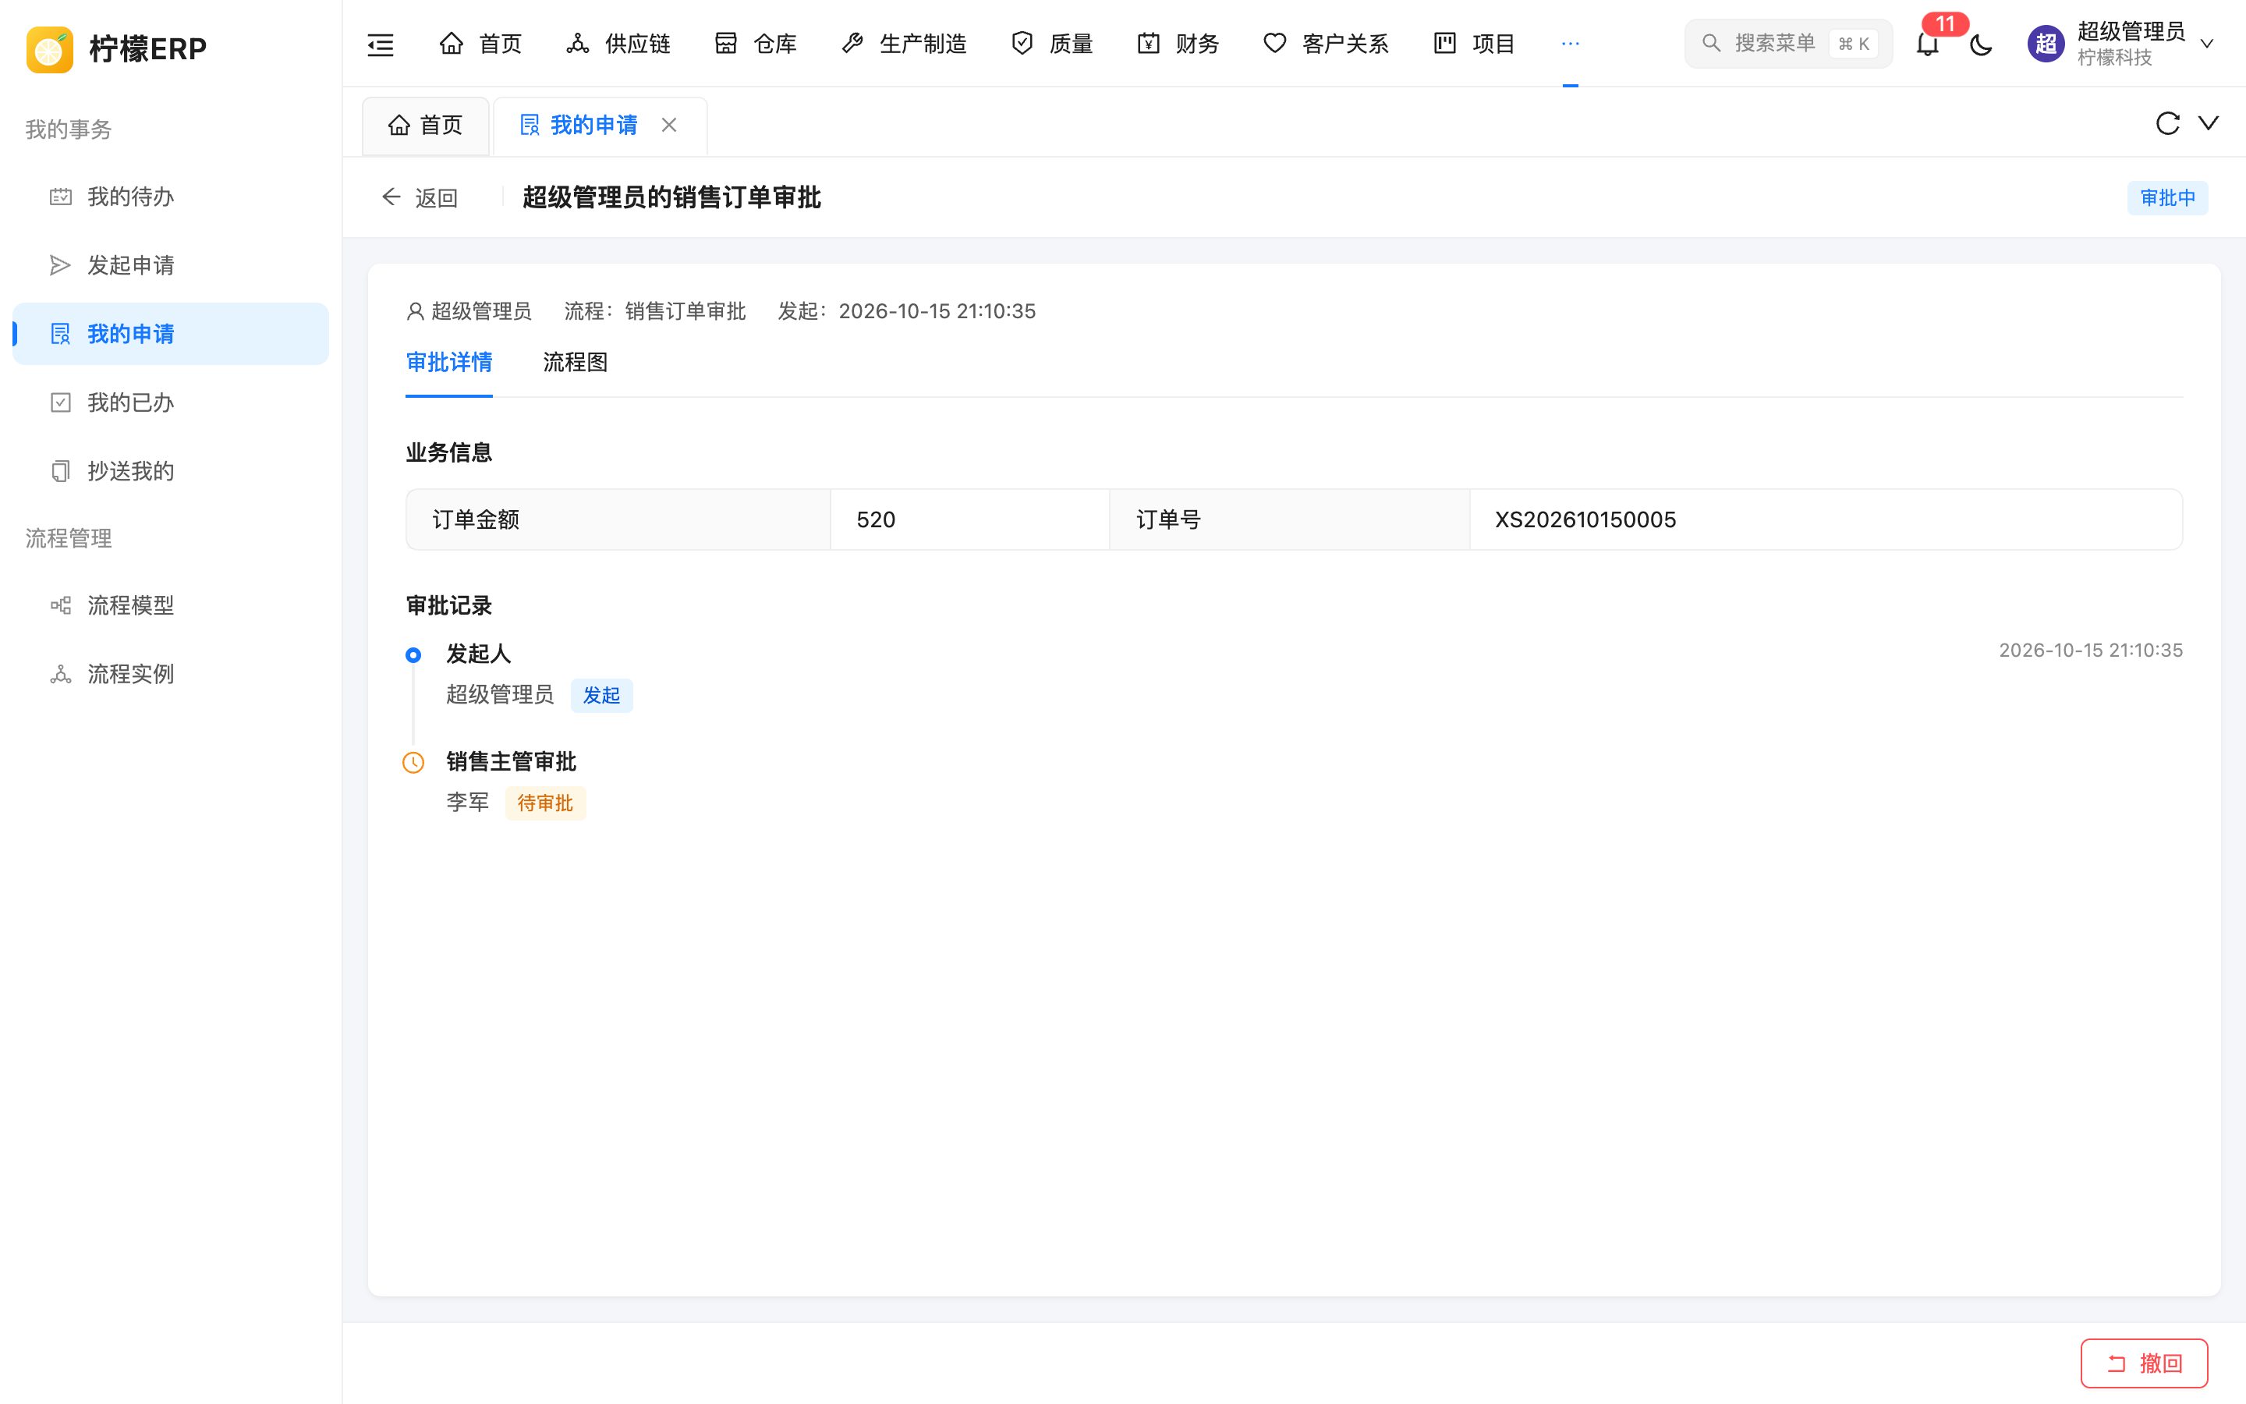Click the 销售主管审批 clock icon
Screen dimensions: 2246x1404
tap(413, 762)
